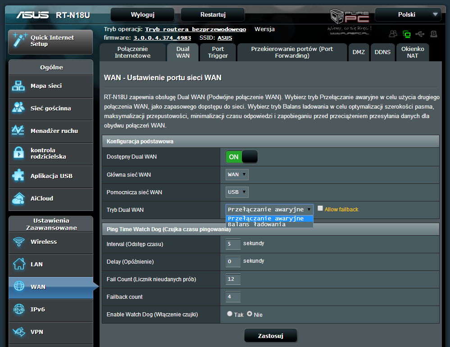Click the Wireless wifi icon
This screenshot has width=450, height=347.
pyautogui.click(x=19, y=242)
